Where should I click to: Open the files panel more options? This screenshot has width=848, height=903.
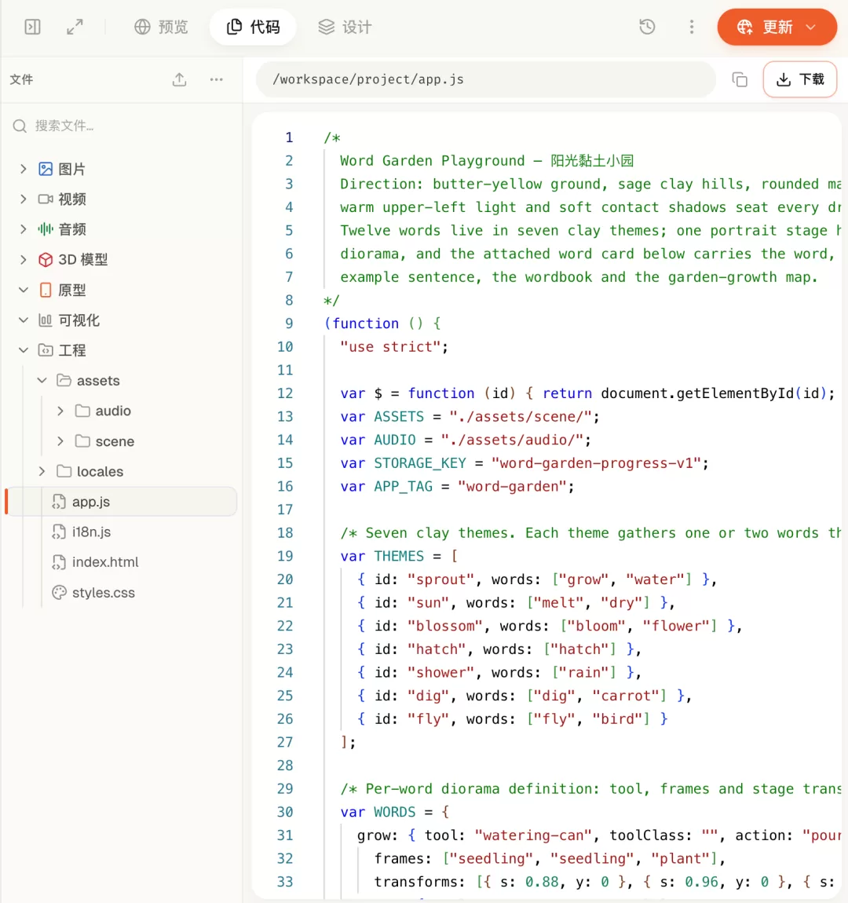pyautogui.click(x=217, y=79)
